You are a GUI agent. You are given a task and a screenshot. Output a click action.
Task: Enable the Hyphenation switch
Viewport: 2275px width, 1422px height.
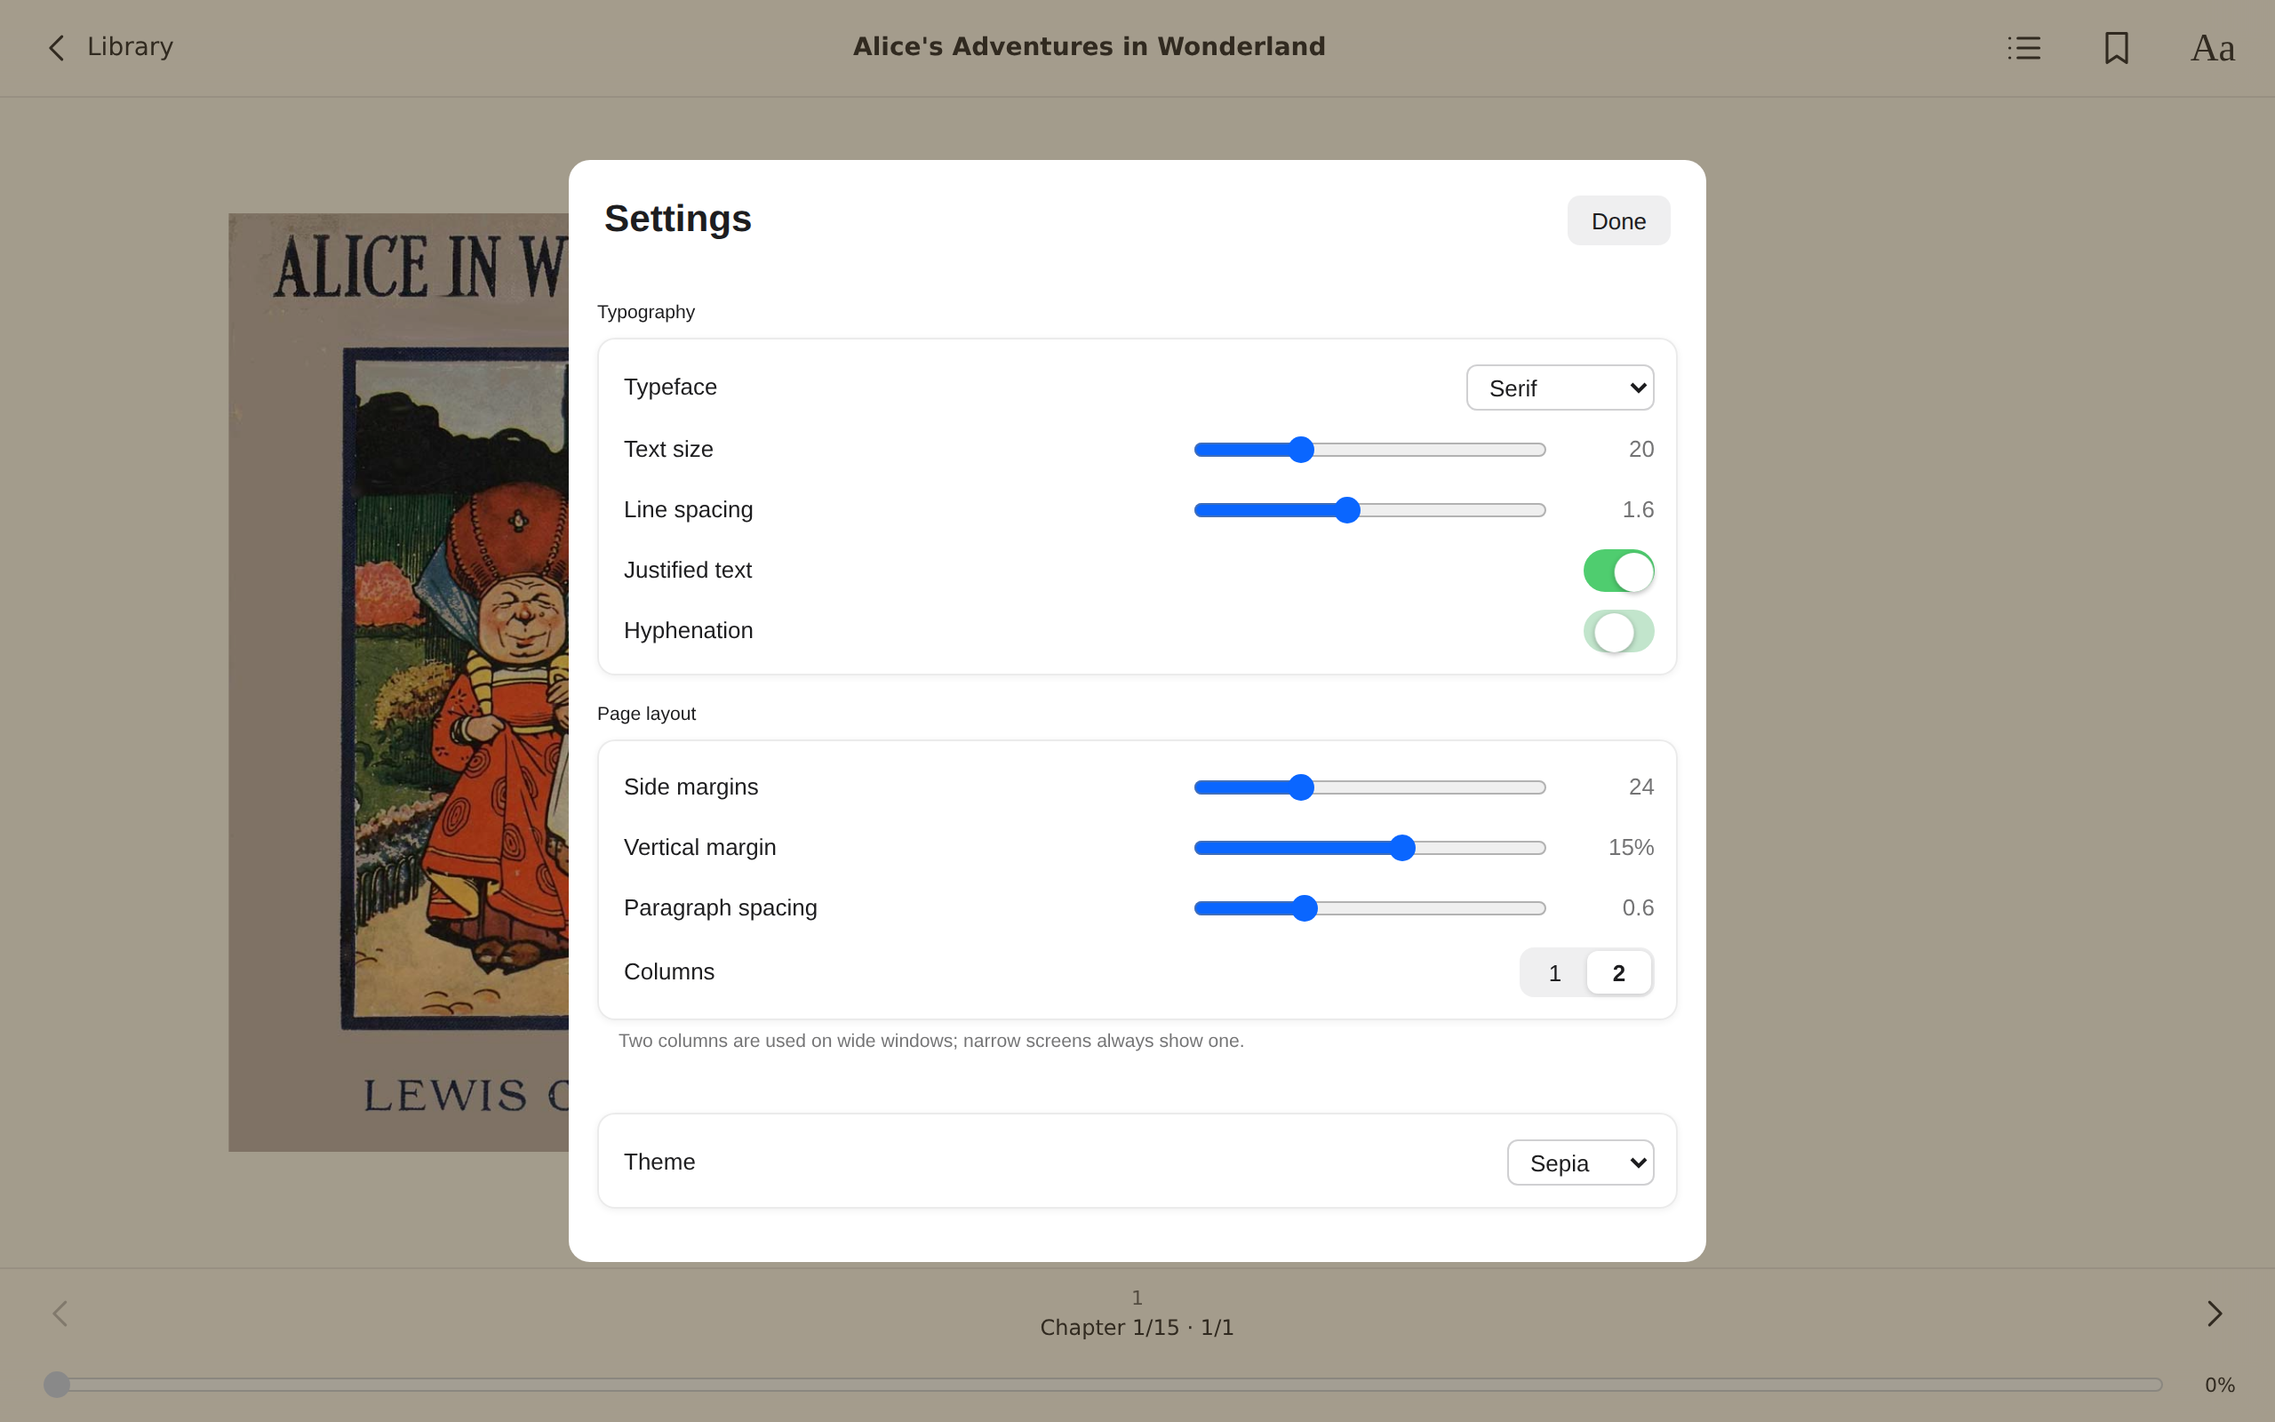[x=1618, y=631]
